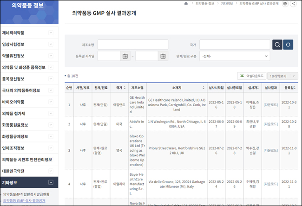The image size is (302, 206).
Task: Focus the 국가 search field
Action: coord(235,45)
